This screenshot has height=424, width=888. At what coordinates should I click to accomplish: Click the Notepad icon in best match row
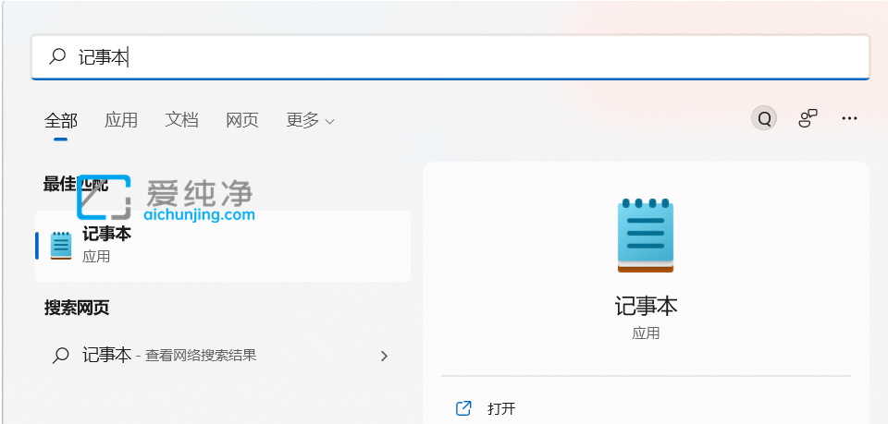(61, 246)
